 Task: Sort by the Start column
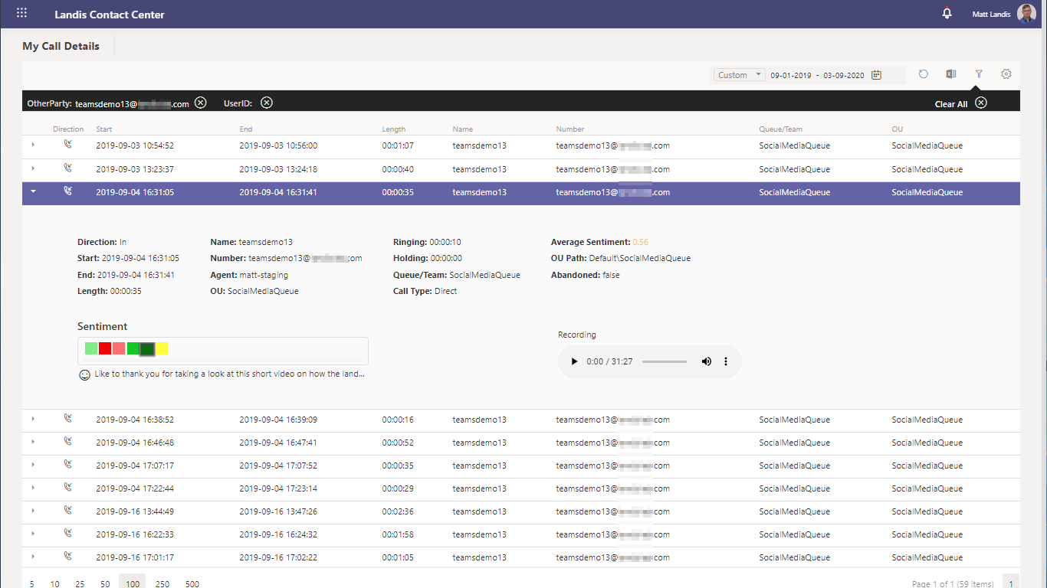[x=103, y=129]
